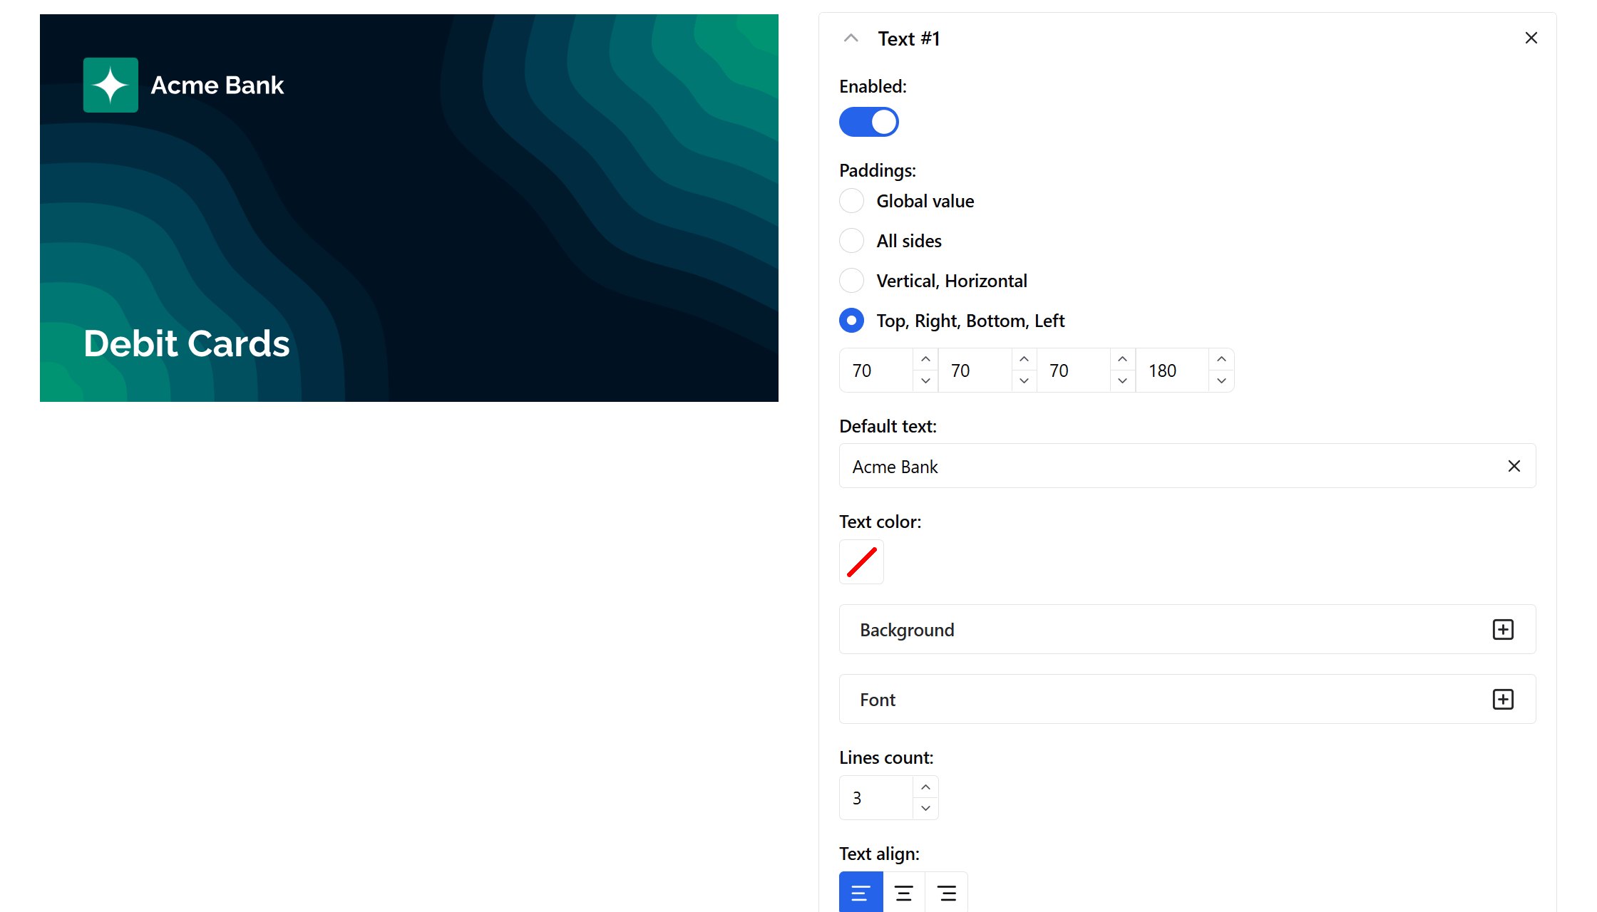Open the Text color swatch
1597x912 pixels.
coord(861,561)
